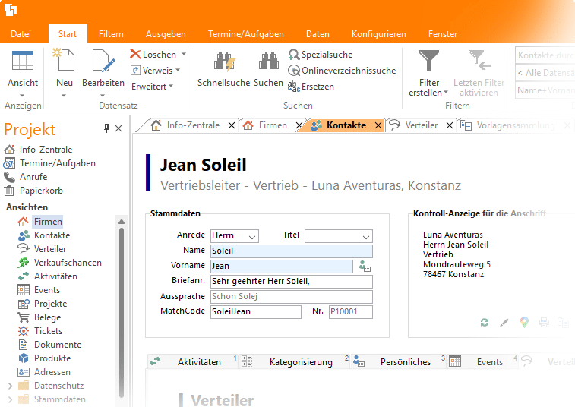This screenshot has width=575, height=407.
Task: Click the refresh icon in Kontroll-Anzeige
Action: (485, 323)
